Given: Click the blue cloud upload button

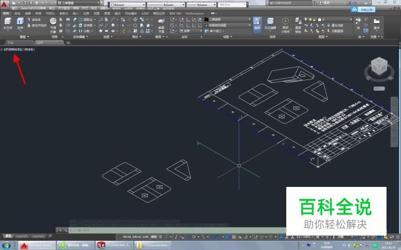Looking at the screenshot, I should [363, 9].
